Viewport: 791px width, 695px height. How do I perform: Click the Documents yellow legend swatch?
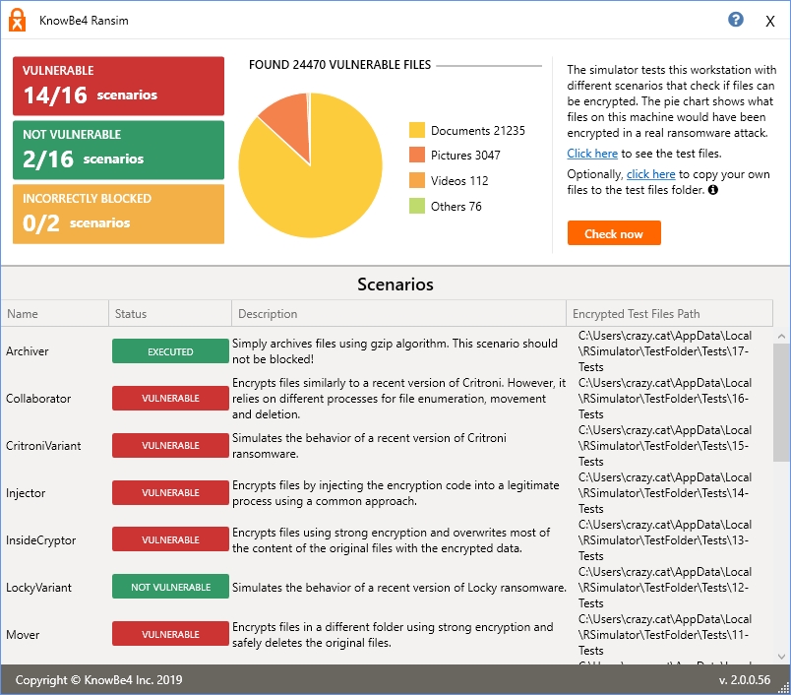[x=417, y=130]
